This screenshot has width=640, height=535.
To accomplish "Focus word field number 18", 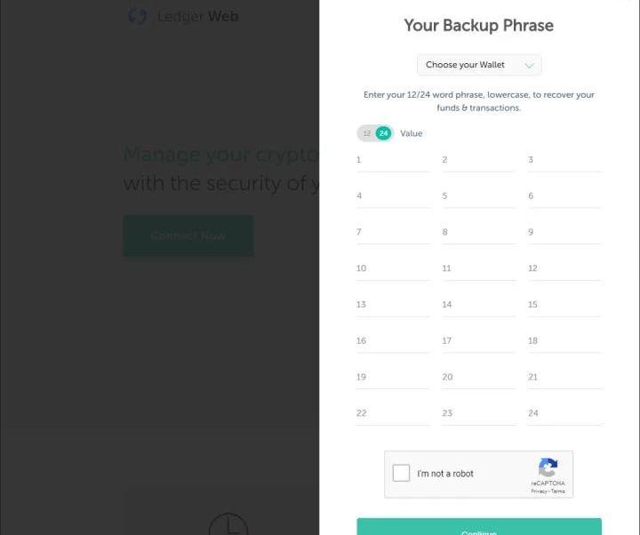I will point(564,341).
